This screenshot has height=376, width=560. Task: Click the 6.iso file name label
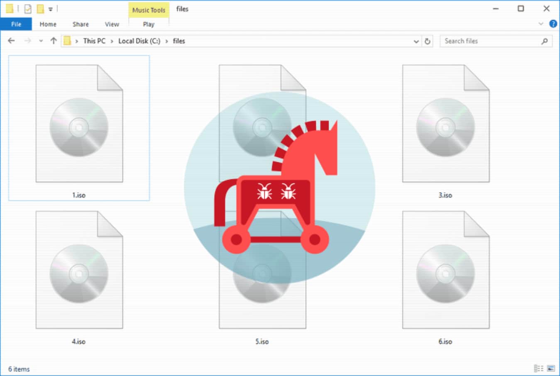[x=445, y=342]
